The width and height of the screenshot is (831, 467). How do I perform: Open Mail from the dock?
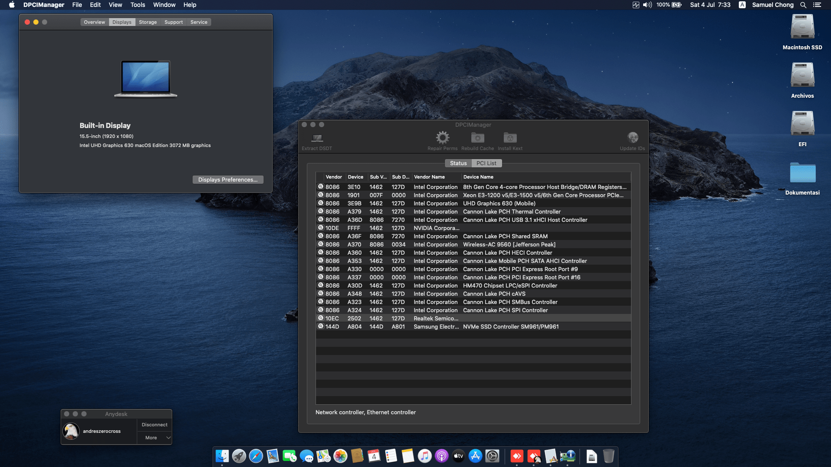click(x=273, y=456)
